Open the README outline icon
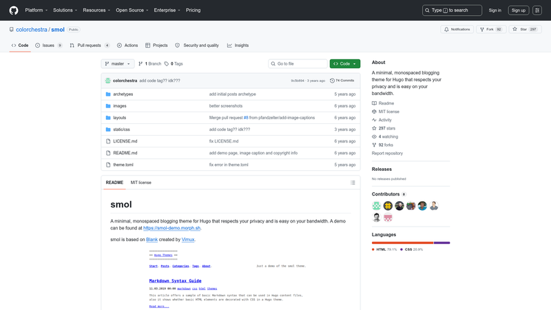Viewport: 551px width, 310px height. tap(353, 183)
